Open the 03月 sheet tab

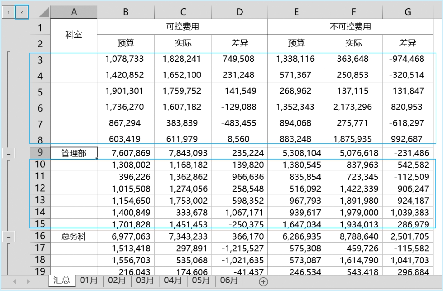[145, 280]
